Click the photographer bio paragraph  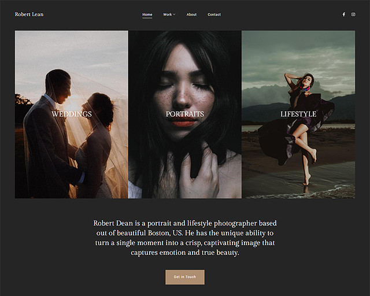coord(185,238)
